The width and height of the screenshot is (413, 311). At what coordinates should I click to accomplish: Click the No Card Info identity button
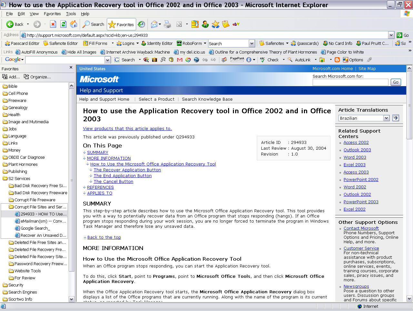pos(337,43)
